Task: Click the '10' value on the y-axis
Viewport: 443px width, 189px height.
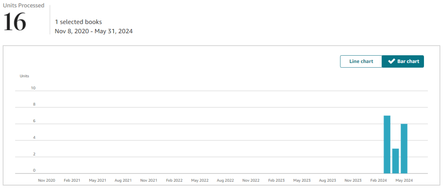Action: (33, 88)
